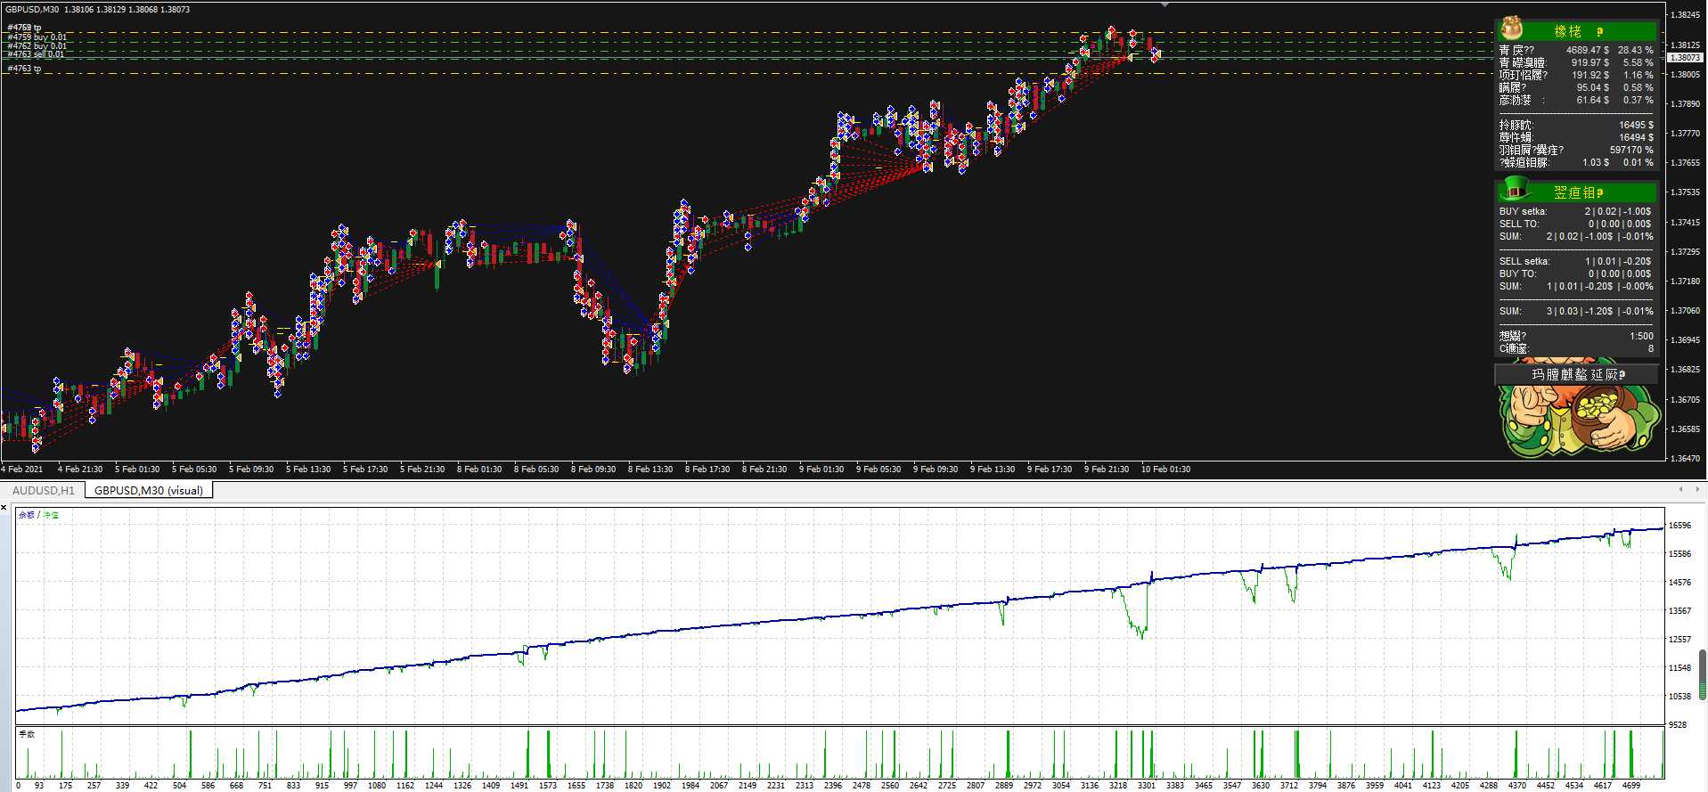Click the green header bar of the top info panel
This screenshot has height=792, width=1708.
coord(1586,31)
